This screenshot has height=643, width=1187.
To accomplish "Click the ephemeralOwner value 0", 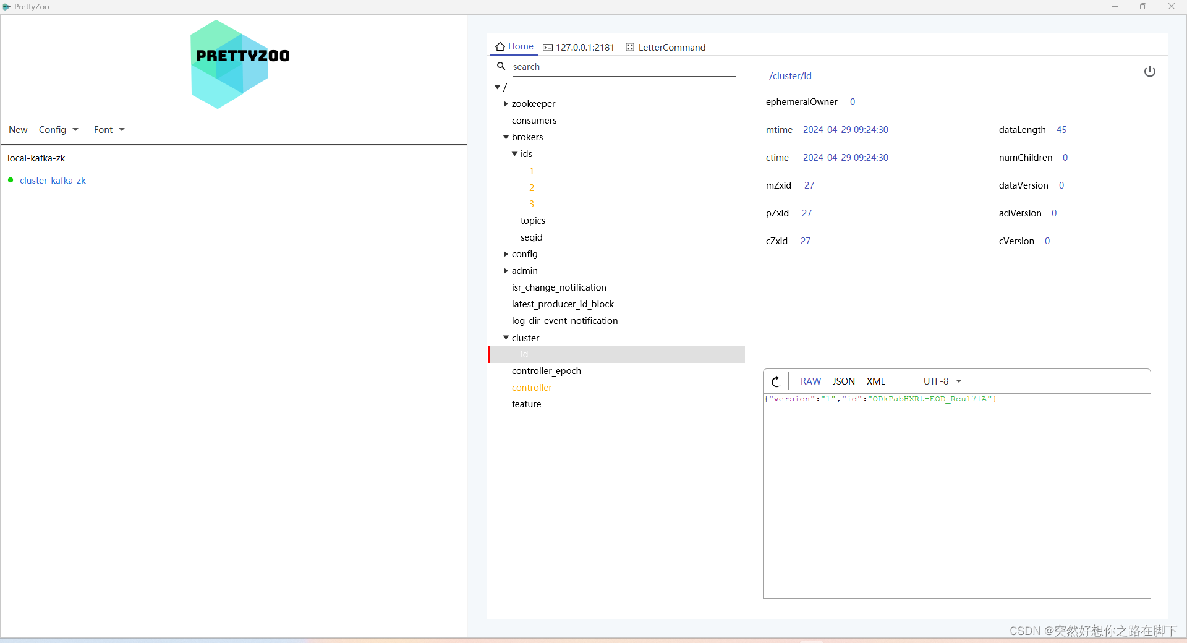I will [852, 102].
